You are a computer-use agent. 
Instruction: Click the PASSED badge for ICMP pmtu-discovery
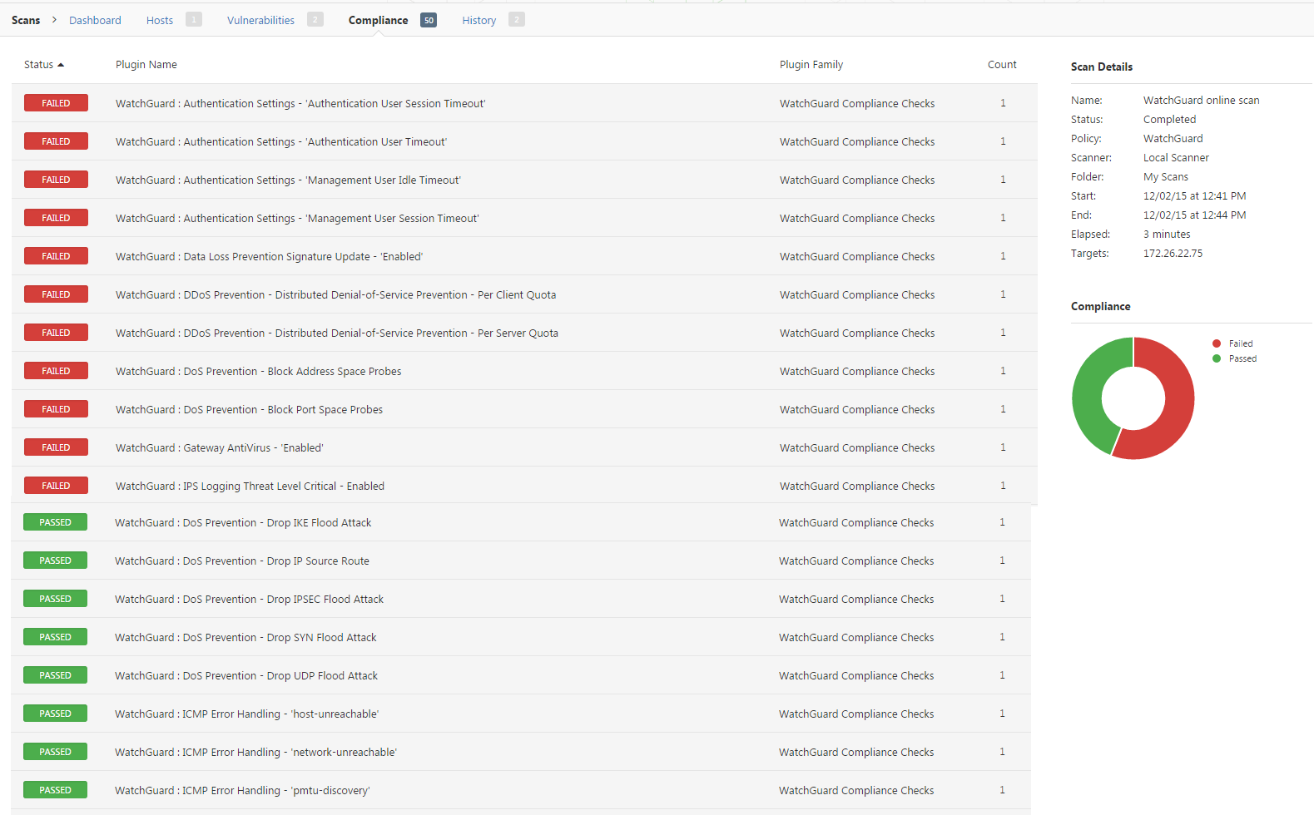(55, 790)
